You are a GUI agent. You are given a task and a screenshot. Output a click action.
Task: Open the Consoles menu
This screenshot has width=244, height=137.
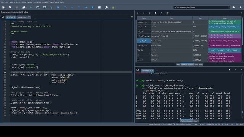(37, 2)
